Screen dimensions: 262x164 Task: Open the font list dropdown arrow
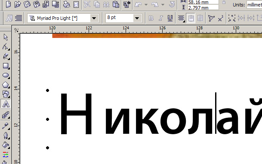pos(94,18)
